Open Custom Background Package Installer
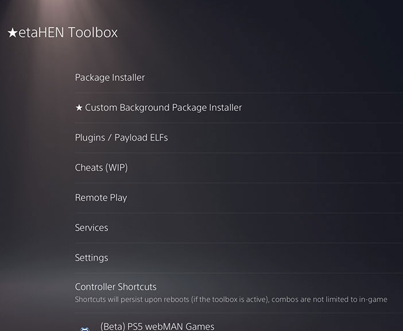Screen dimensions: 403x331 [x=239, y=108]
